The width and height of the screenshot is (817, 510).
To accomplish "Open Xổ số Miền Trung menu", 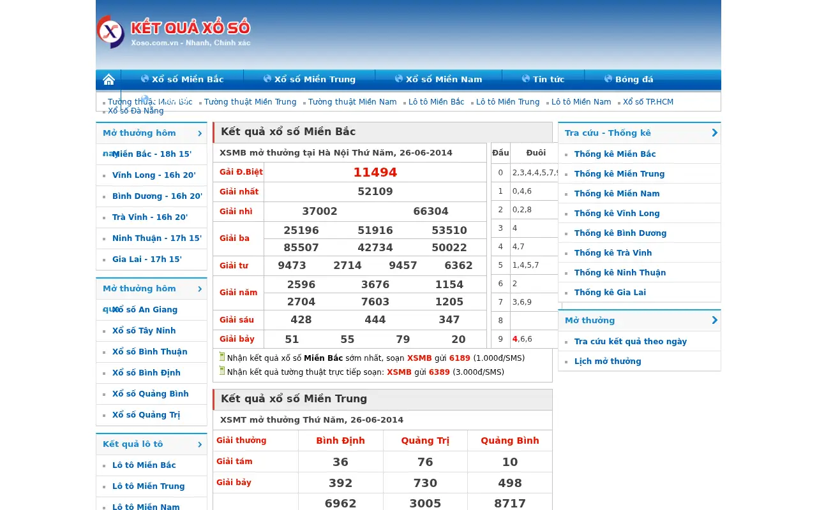I will click(315, 80).
